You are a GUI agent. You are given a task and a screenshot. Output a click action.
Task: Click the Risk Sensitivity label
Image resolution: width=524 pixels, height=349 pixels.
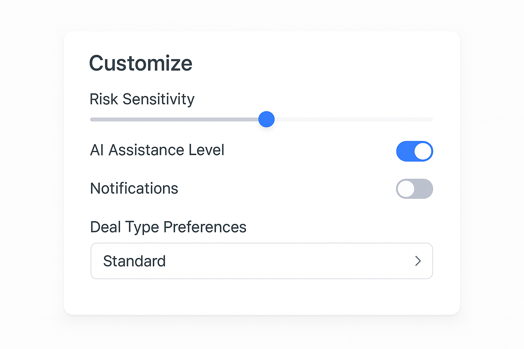pos(142,99)
